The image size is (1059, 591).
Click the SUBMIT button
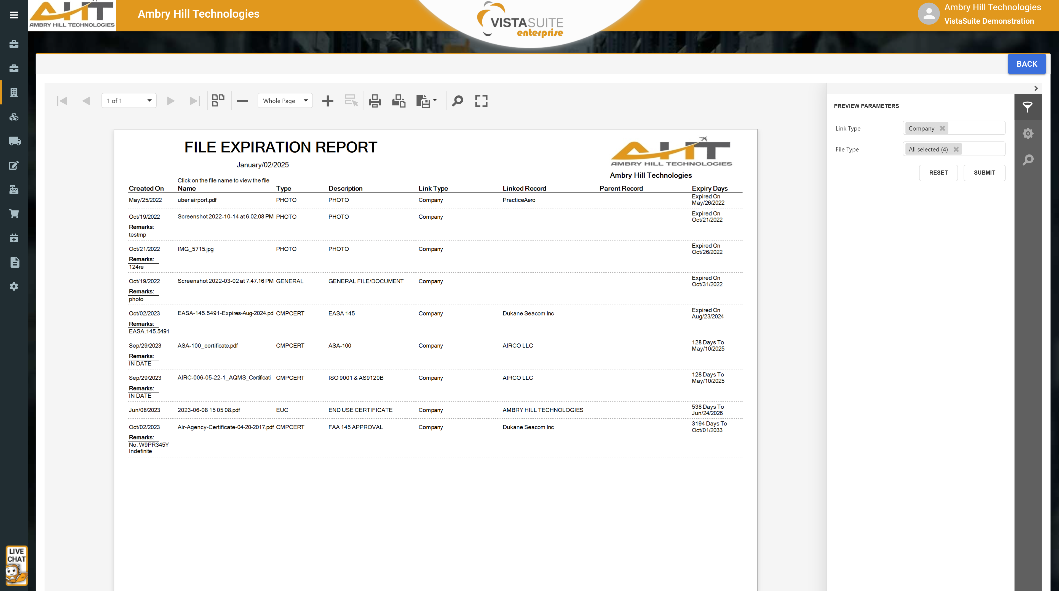coord(984,173)
